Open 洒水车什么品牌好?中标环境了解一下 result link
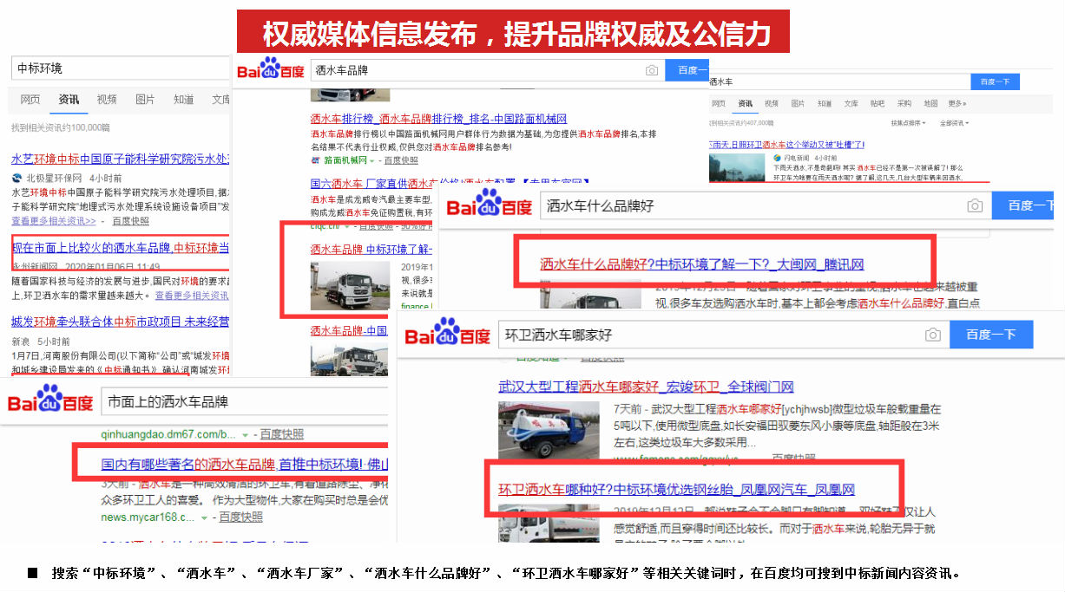The height and width of the screenshot is (592, 1065). click(x=701, y=264)
